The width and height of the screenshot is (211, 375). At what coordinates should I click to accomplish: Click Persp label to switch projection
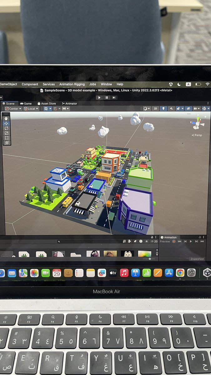coord(197,135)
